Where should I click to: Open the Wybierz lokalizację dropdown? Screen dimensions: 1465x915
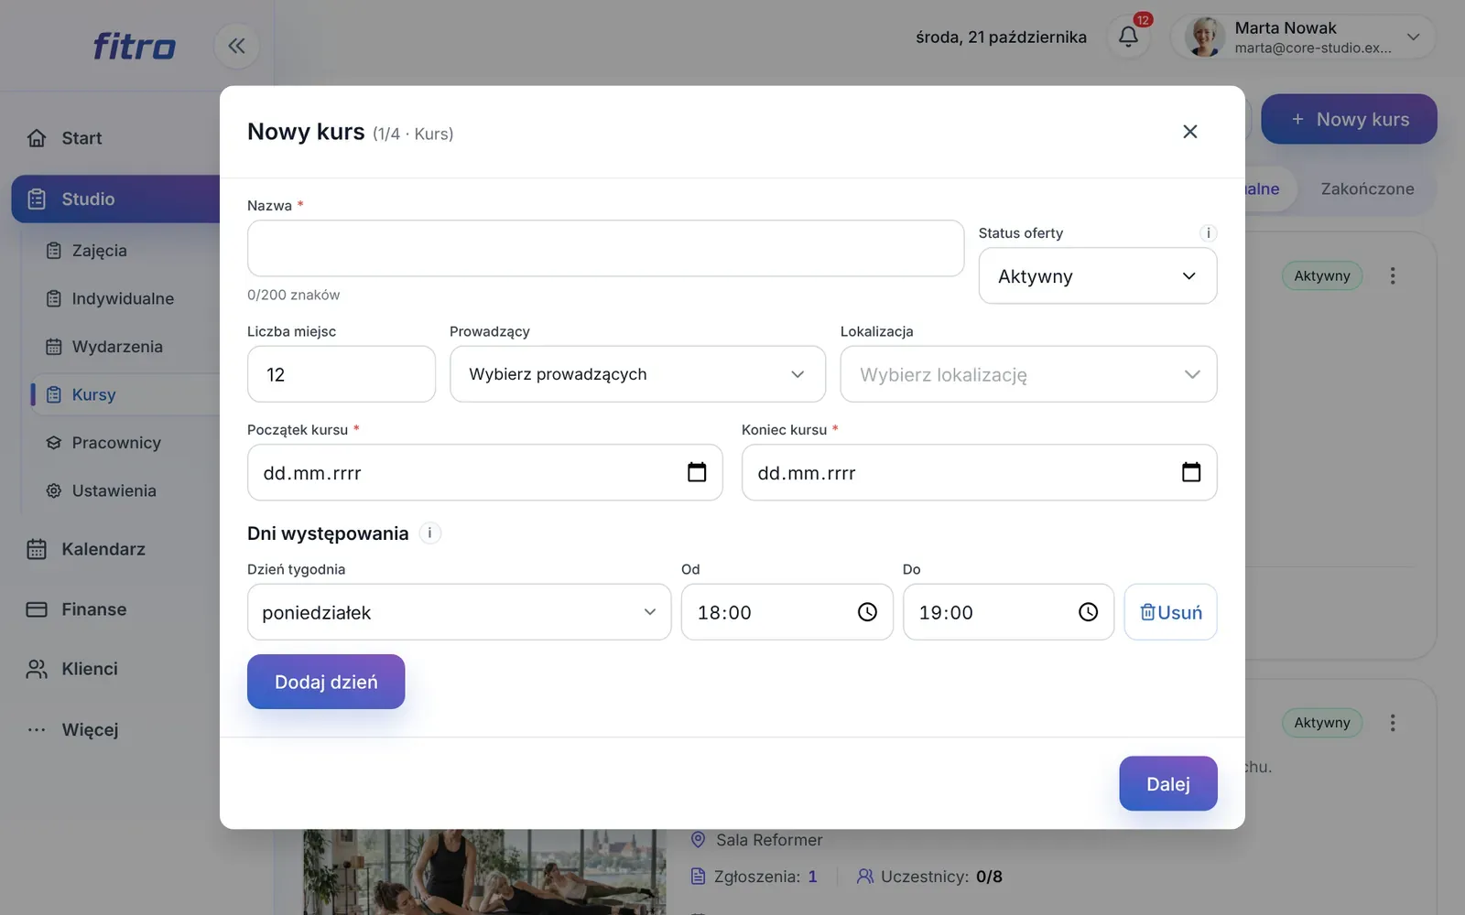click(1028, 374)
